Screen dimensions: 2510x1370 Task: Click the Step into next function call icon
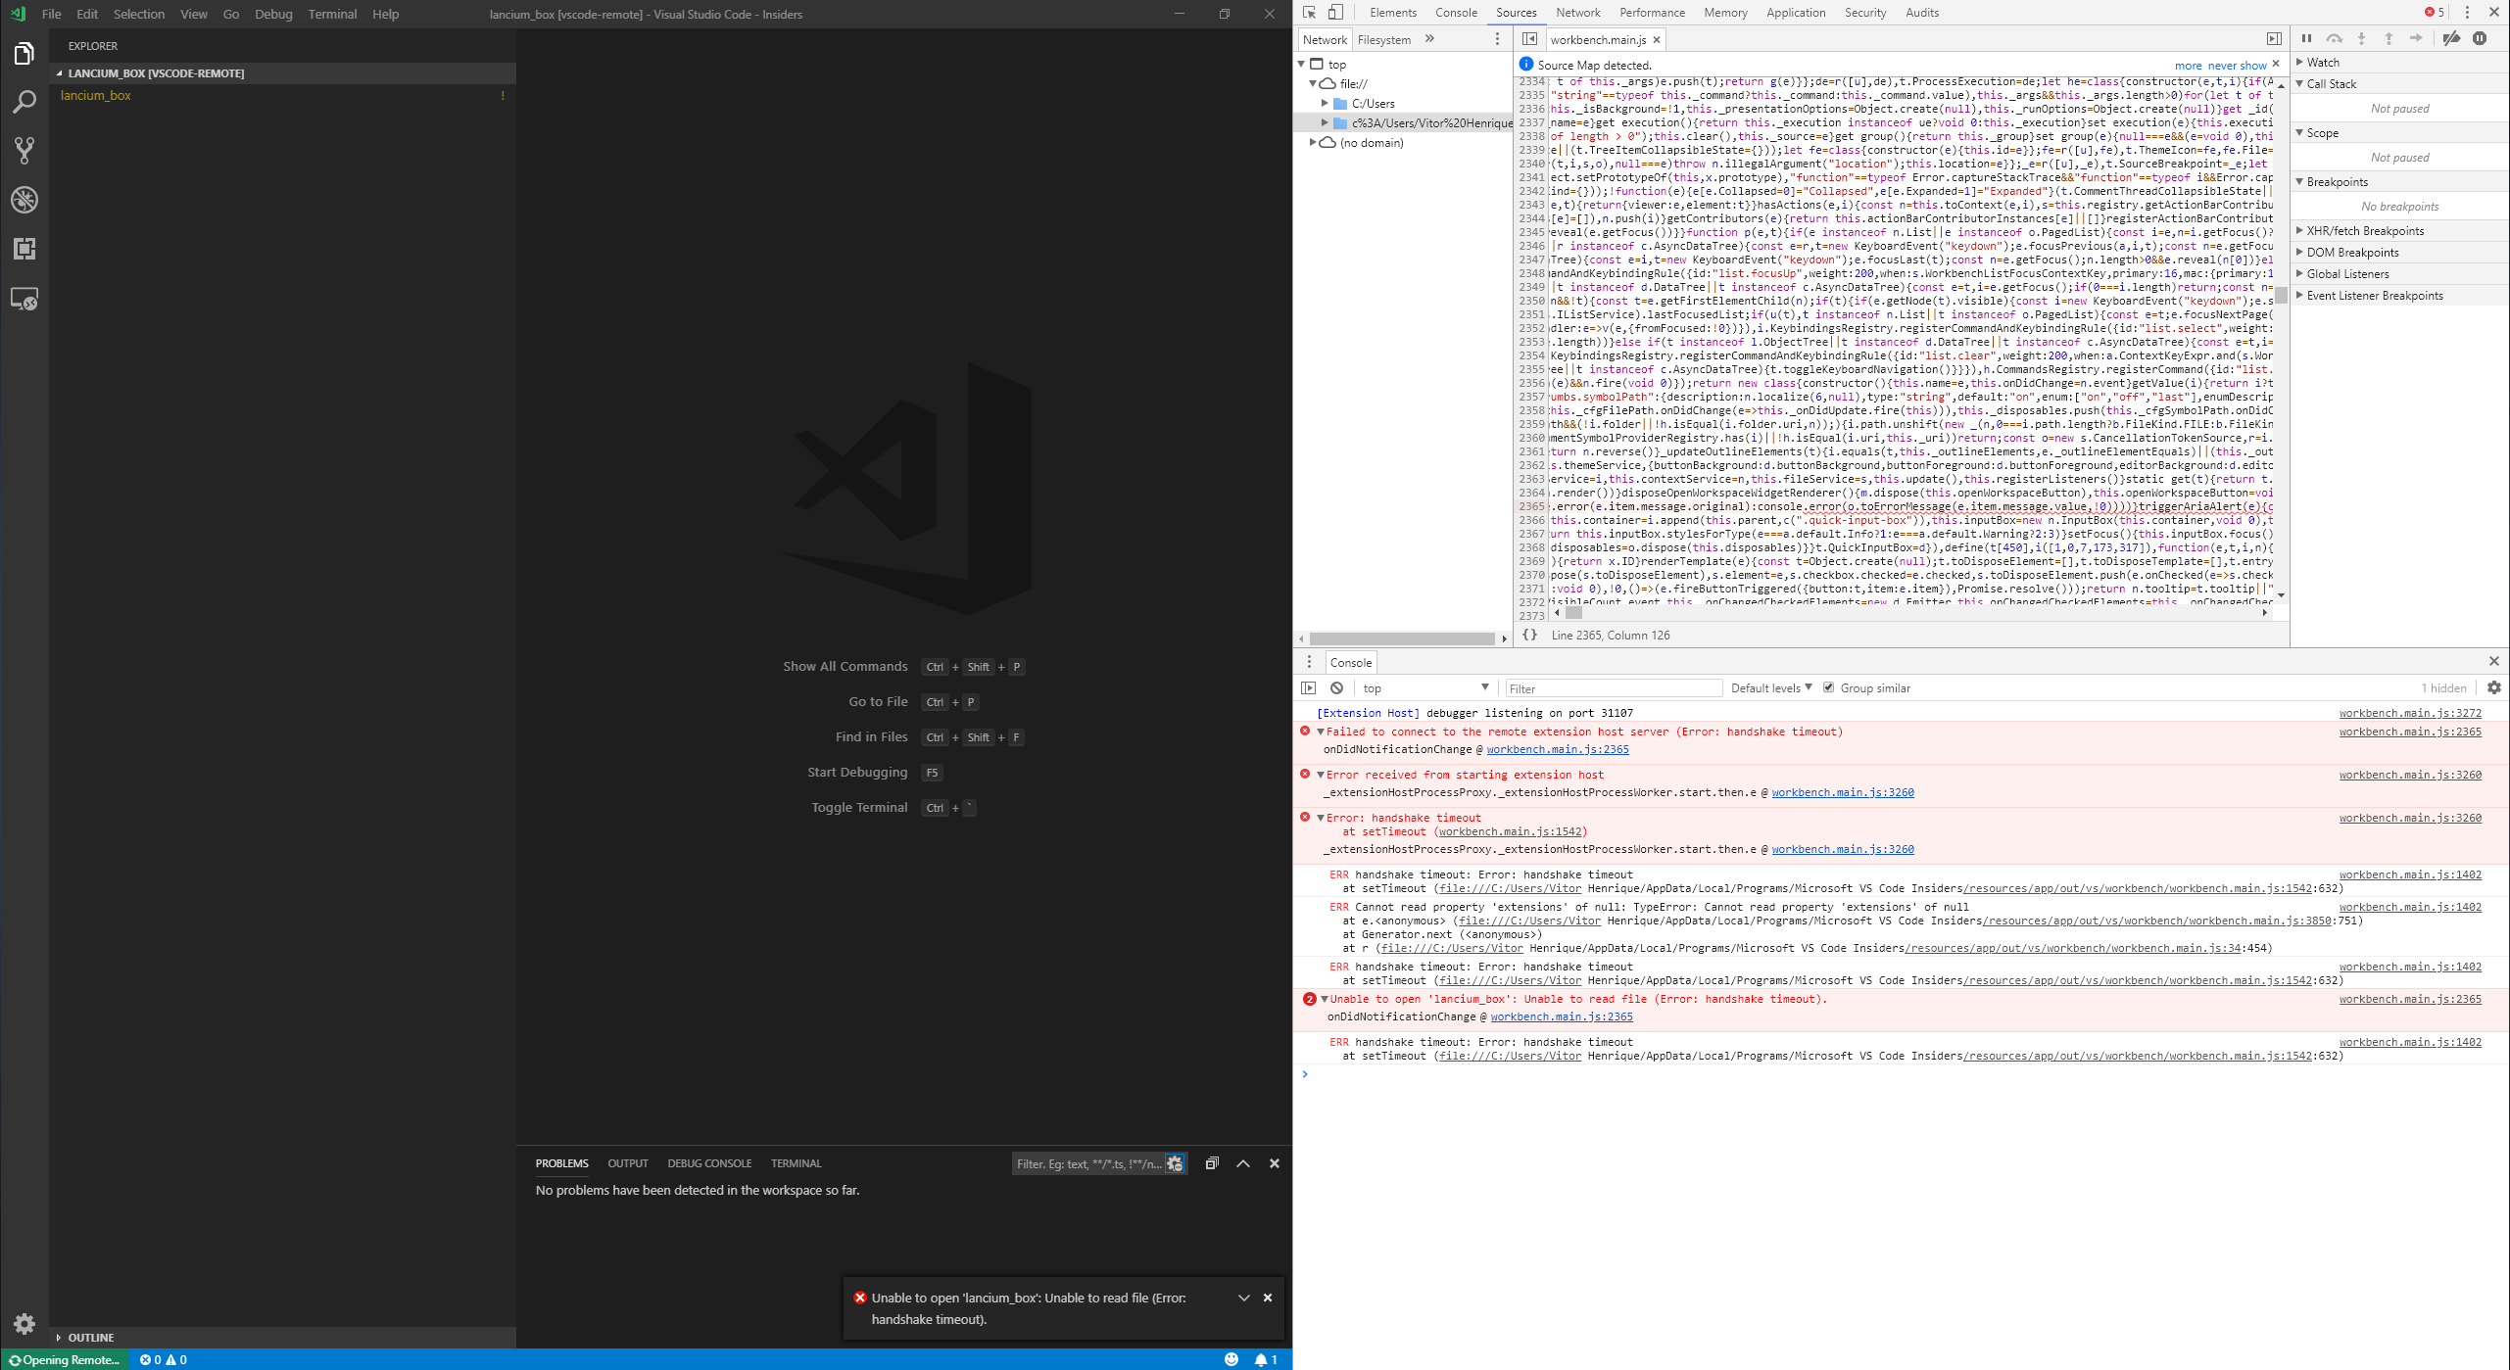[x=2362, y=38]
